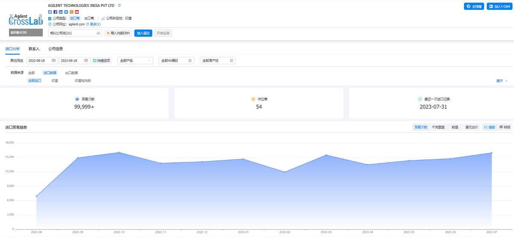
Task: Open the agilent.com website link
Action: coord(77,24)
